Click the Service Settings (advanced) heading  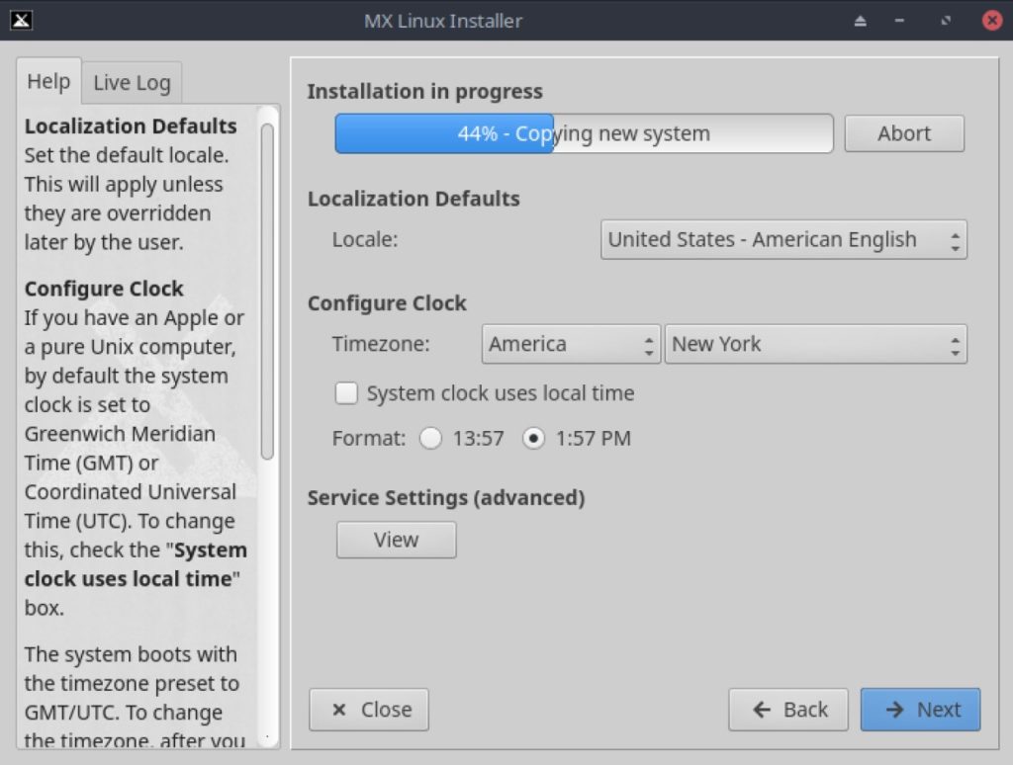tap(446, 498)
